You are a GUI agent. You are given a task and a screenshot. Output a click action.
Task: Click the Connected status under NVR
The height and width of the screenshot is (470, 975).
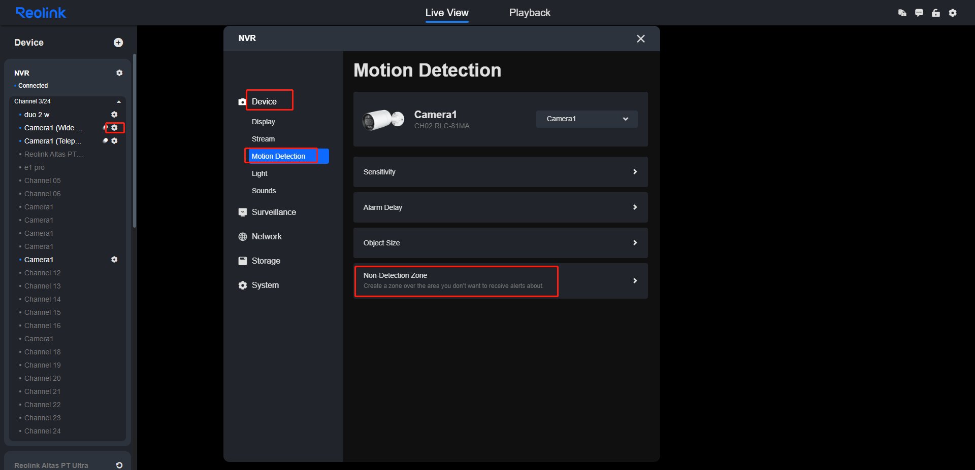(x=33, y=86)
